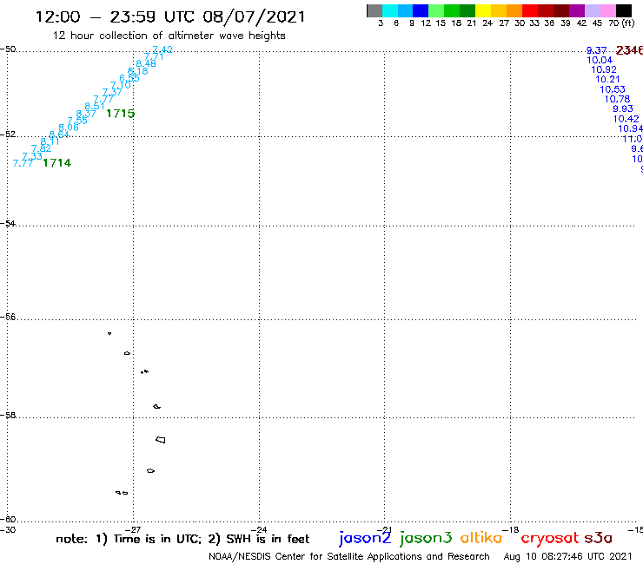This screenshot has height=564, width=643.
Task: Click the 8.64 wave height value
Action: coord(59,134)
